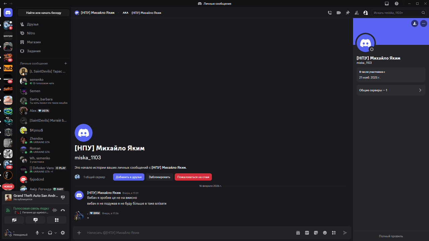Toggle noise suppression waveform icon
429x241 pixels.
coord(55,210)
